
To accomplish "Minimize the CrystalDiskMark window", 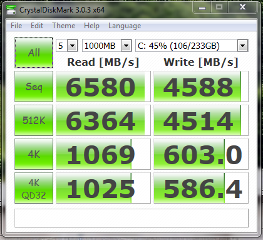I will click(x=202, y=8).
